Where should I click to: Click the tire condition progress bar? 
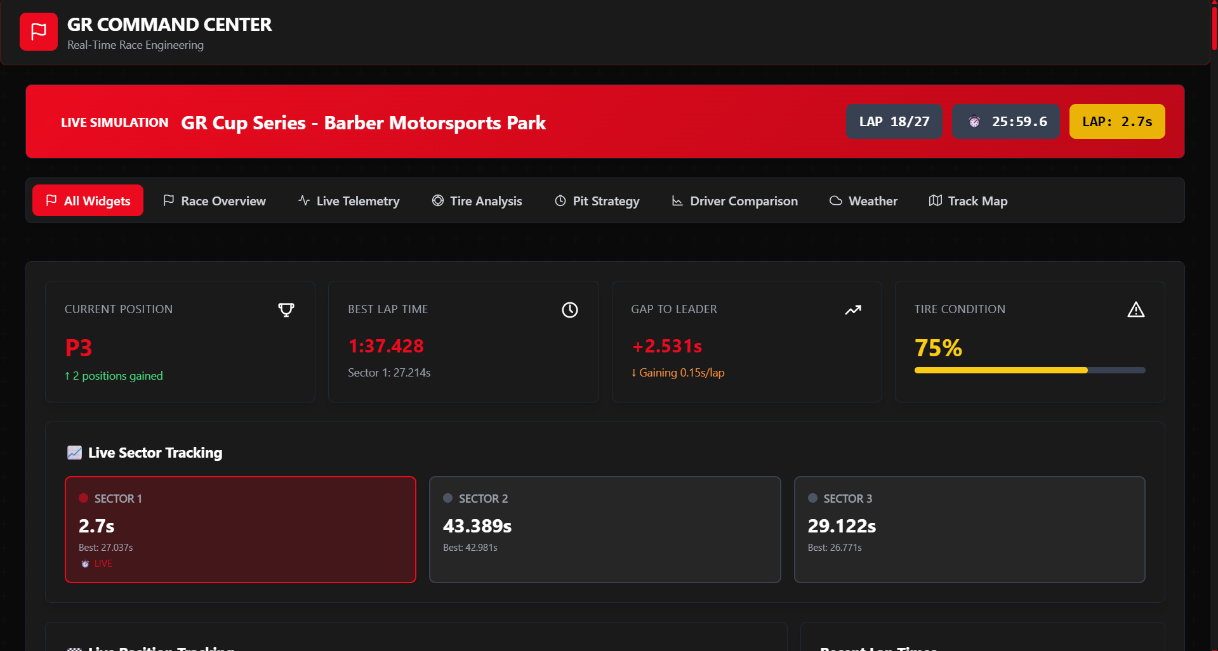(x=1029, y=370)
